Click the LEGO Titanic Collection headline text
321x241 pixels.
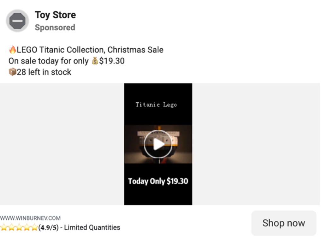coord(90,50)
